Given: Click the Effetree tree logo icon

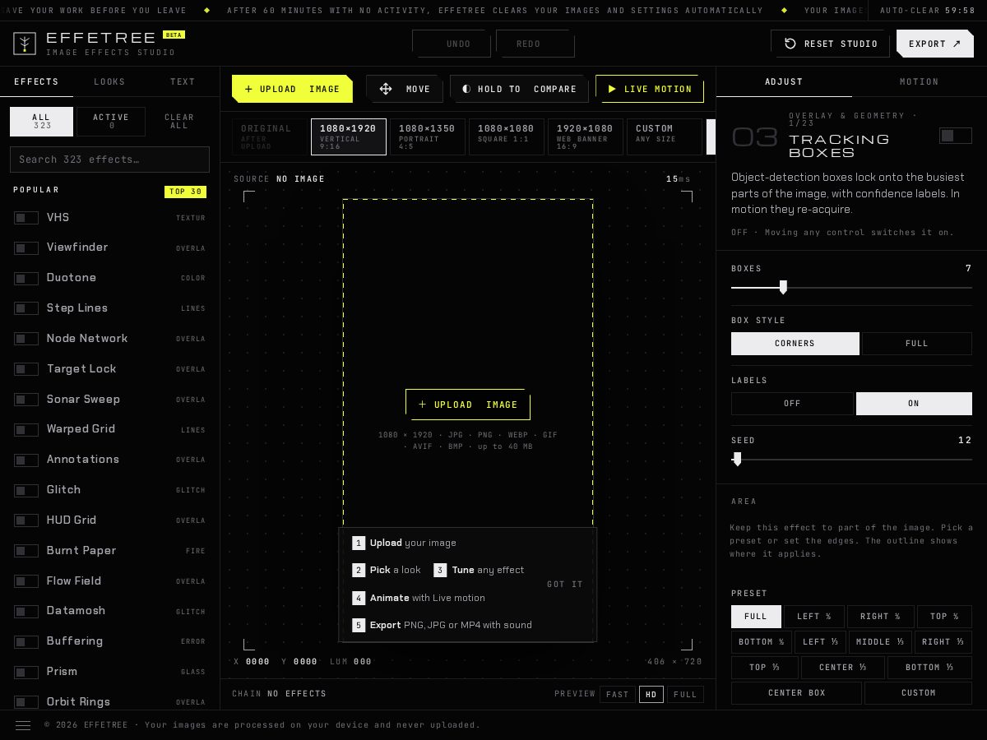Looking at the screenshot, I should click(25, 44).
